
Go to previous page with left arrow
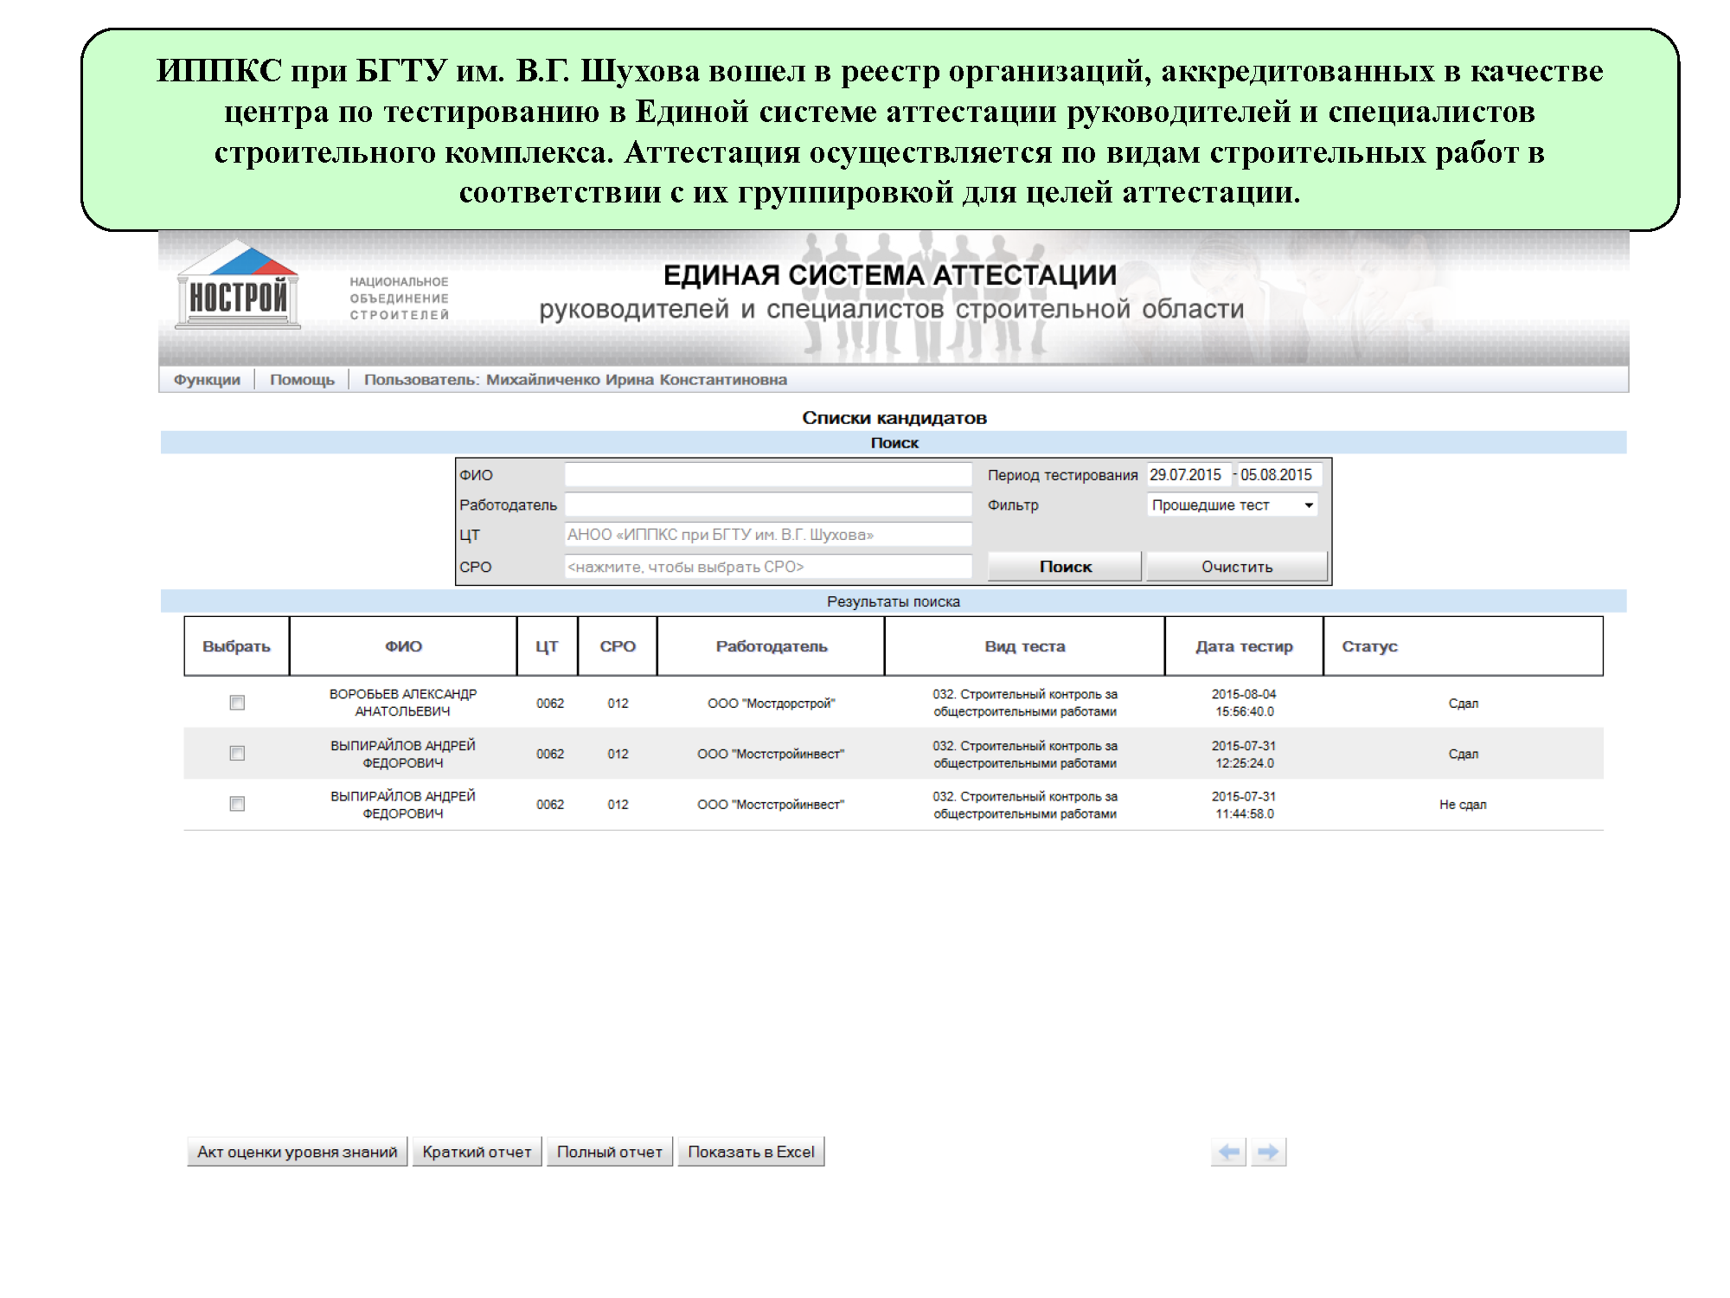point(1228,1152)
